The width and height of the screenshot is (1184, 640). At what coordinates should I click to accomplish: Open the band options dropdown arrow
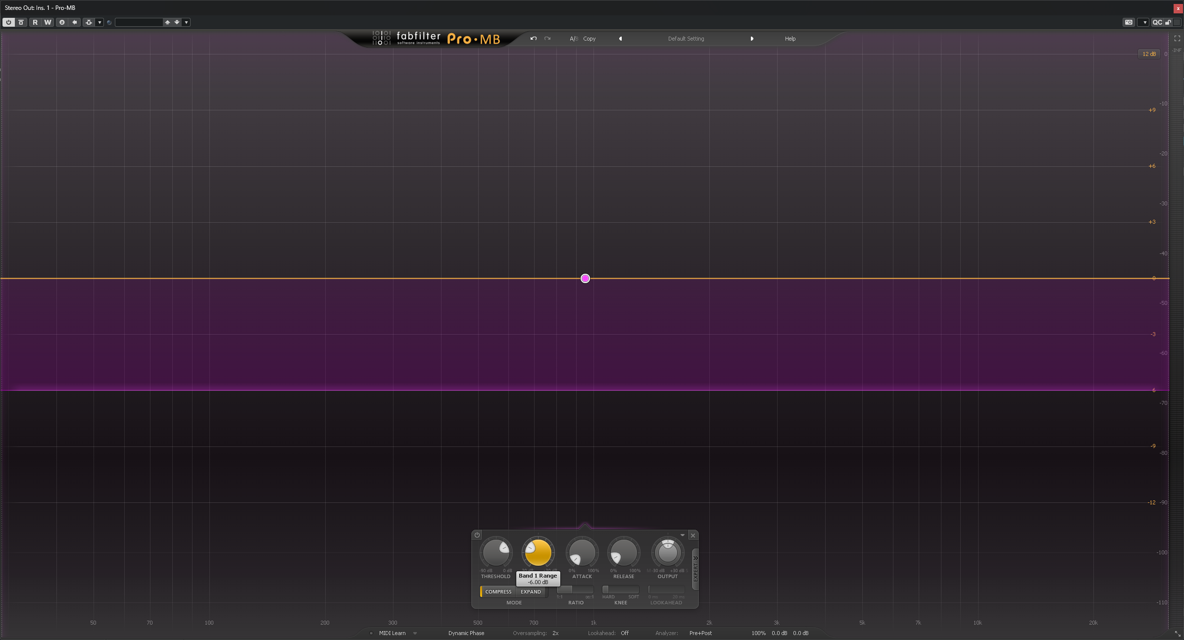(x=683, y=535)
